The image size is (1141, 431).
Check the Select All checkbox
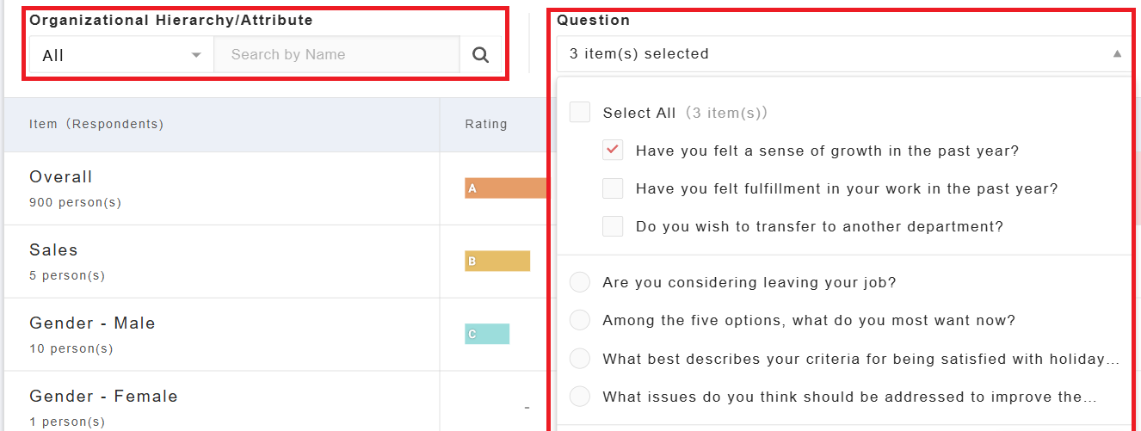click(x=580, y=113)
